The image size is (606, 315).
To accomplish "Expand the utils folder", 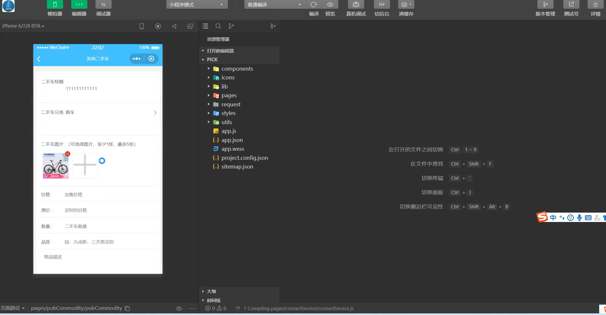I will (x=239, y=122).
